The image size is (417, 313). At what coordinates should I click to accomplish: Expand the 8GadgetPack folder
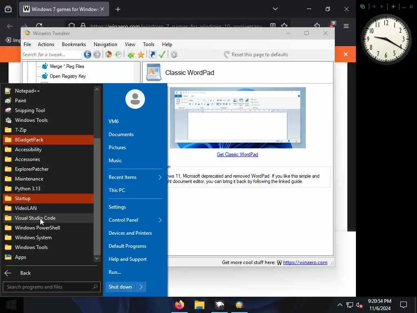point(48,140)
